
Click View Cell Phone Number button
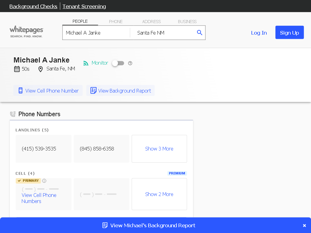click(x=48, y=90)
